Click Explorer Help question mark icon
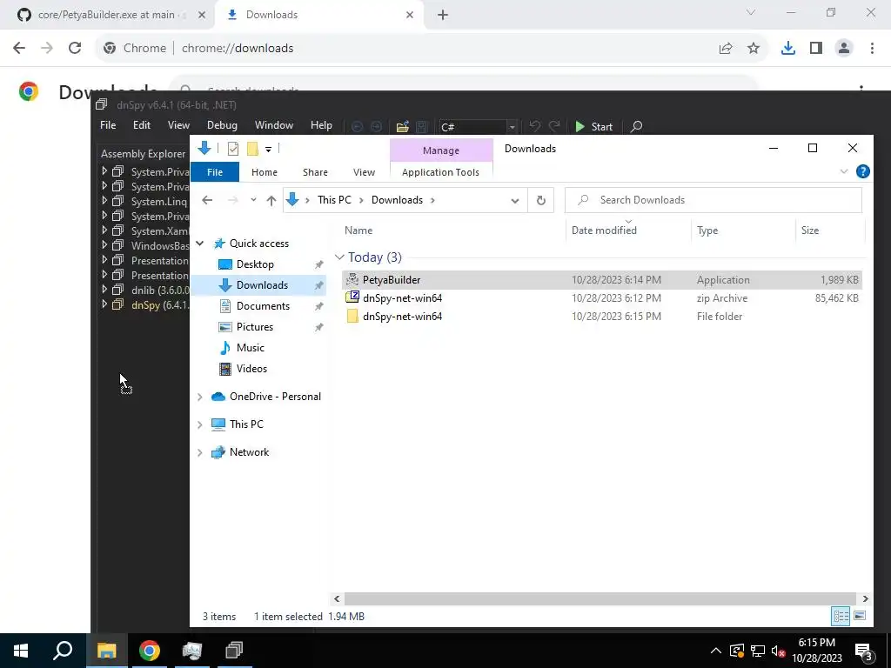 coord(862,171)
